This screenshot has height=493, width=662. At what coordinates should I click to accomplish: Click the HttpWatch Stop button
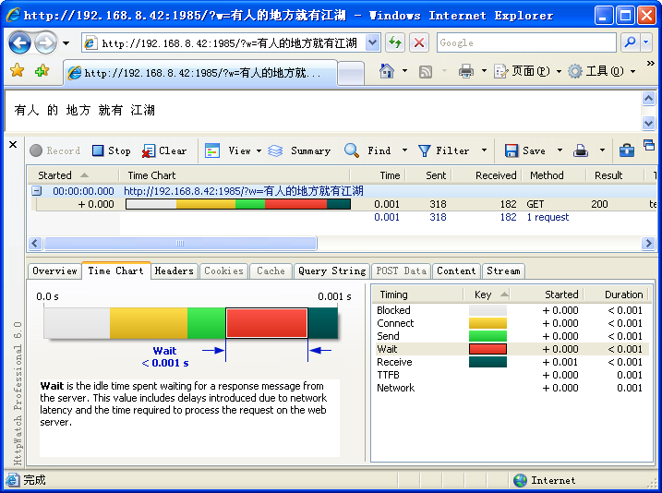(x=112, y=150)
